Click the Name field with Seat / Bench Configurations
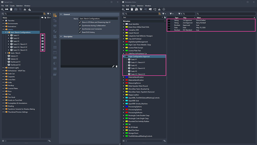 tap(98, 19)
